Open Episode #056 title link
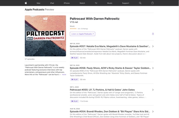The height and width of the screenshot is (118, 179). point(110,68)
